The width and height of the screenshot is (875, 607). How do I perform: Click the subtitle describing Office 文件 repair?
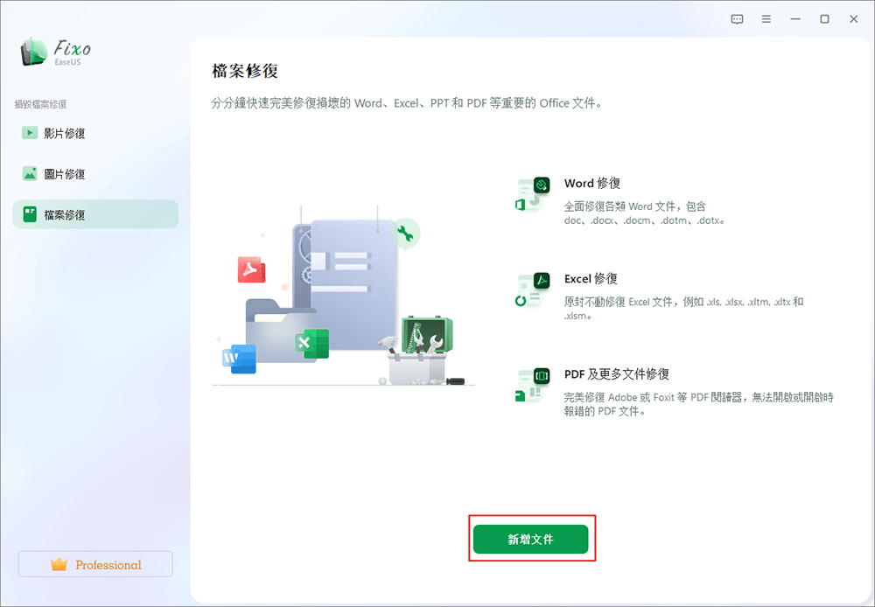(407, 103)
